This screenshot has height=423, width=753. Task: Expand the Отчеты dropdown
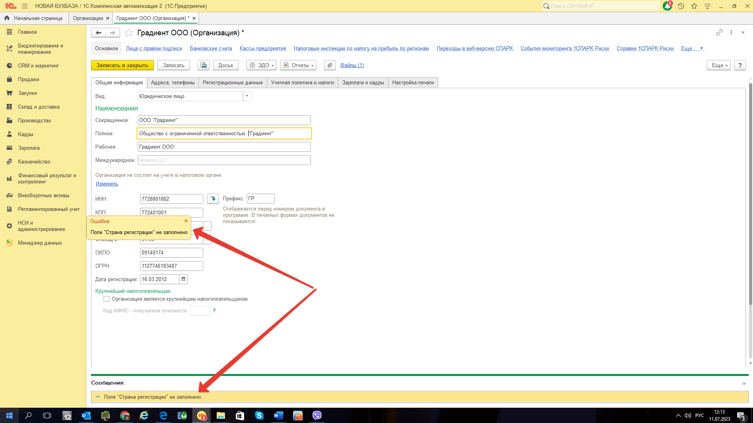299,65
